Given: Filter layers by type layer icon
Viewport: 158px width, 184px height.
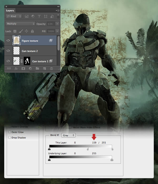Looking at the screenshot, I should [39, 16].
